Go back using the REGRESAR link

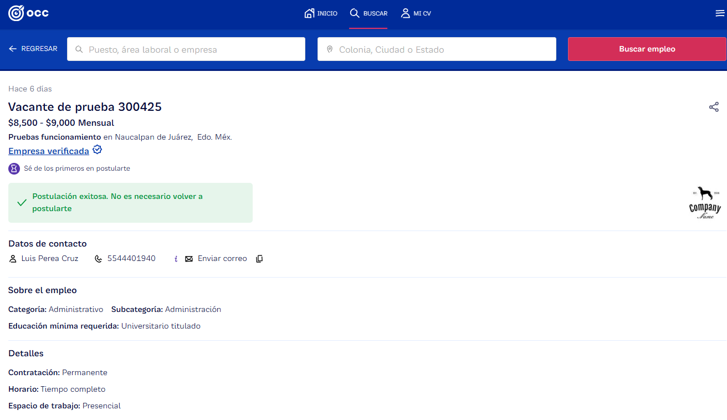[33, 49]
